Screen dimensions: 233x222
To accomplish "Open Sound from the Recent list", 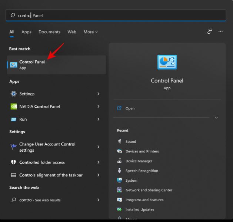I will click(130, 141).
